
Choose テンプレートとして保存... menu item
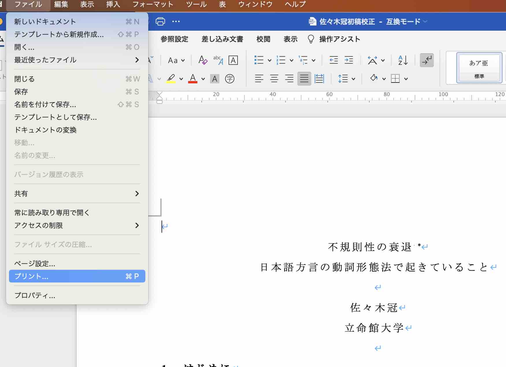77,117
